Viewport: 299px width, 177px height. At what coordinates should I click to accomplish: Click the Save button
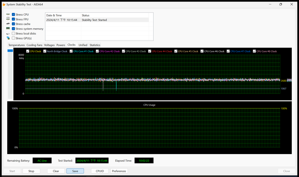coord(75,171)
